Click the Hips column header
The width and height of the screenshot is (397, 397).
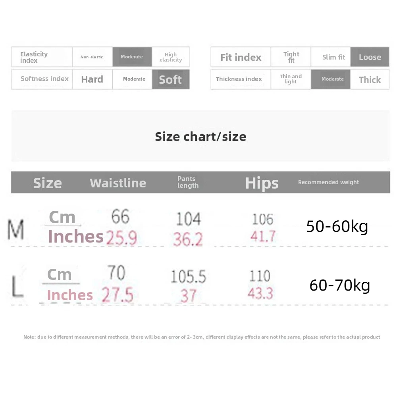point(262,183)
